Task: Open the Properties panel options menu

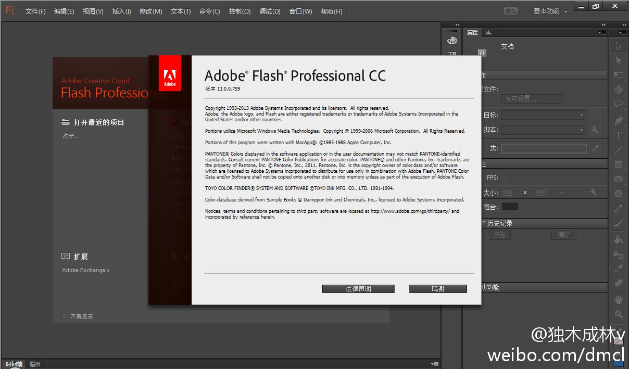Action: point(601,33)
